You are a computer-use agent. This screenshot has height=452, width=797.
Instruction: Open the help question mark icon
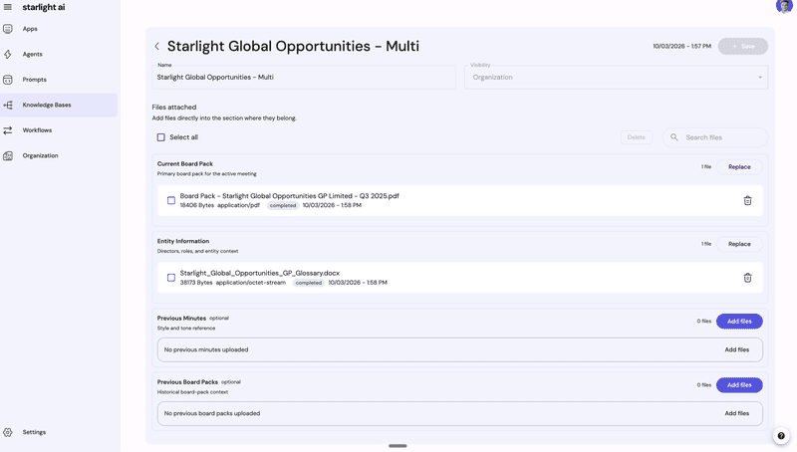(x=781, y=436)
